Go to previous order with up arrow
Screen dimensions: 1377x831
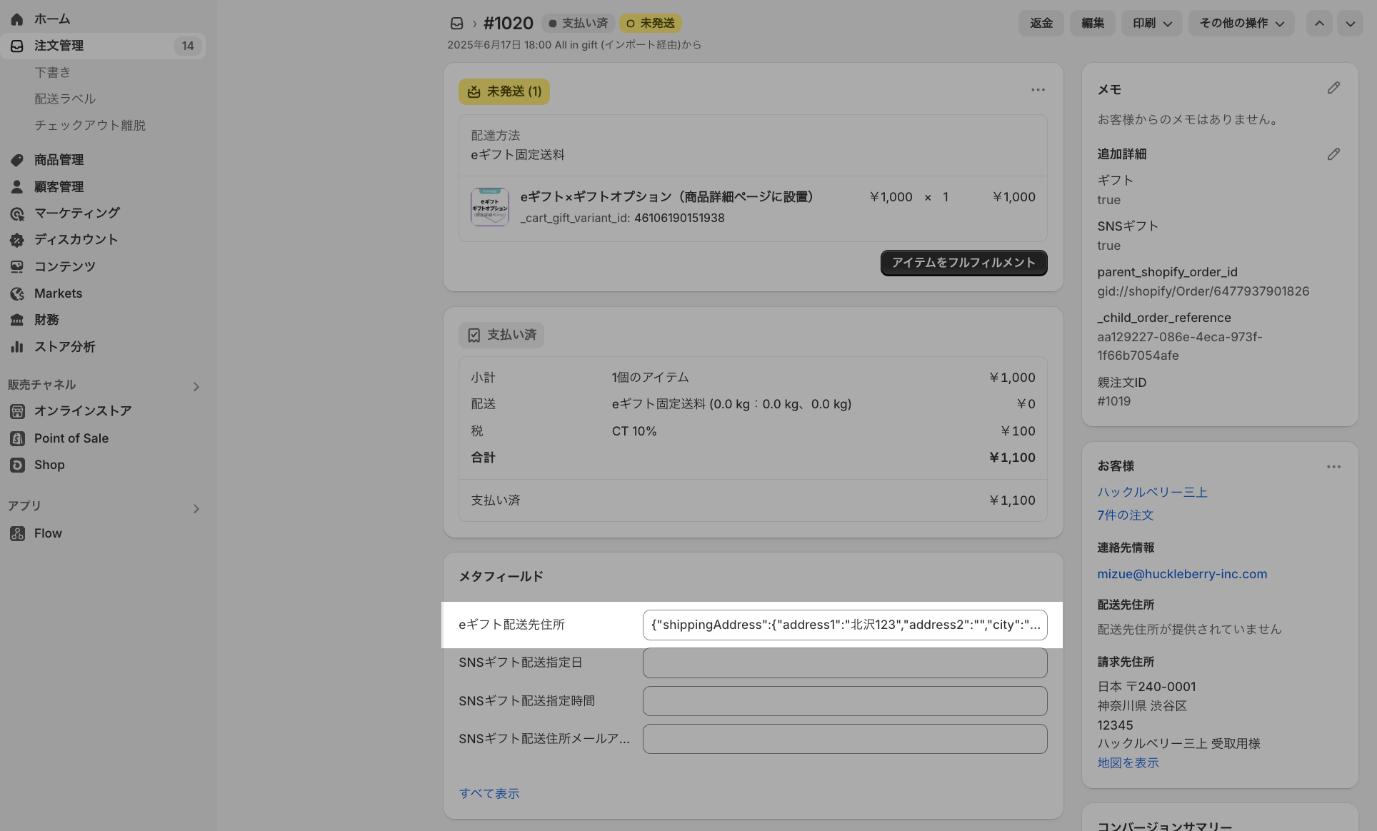1319,24
